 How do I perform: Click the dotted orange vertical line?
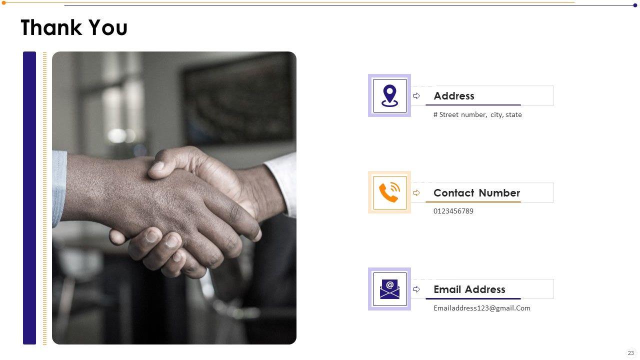[x=44, y=198]
